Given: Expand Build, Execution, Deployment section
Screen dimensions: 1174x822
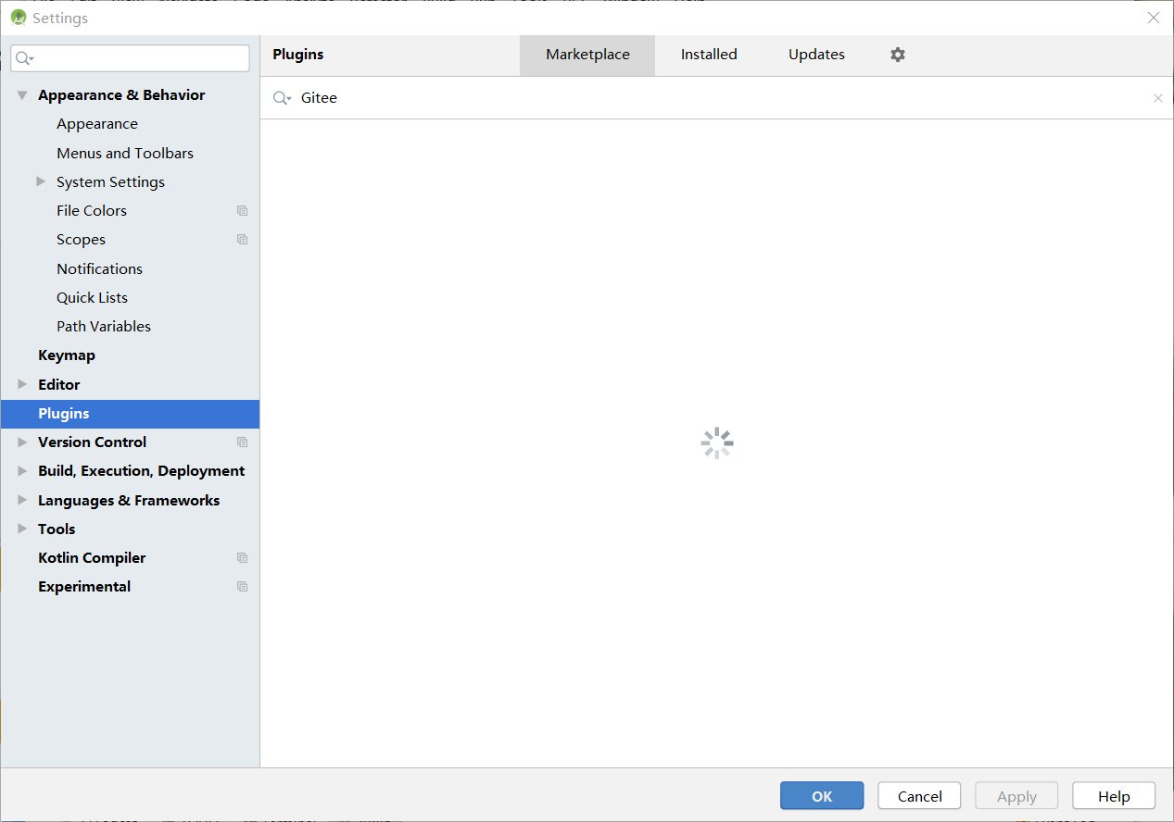Looking at the screenshot, I should 22,471.
